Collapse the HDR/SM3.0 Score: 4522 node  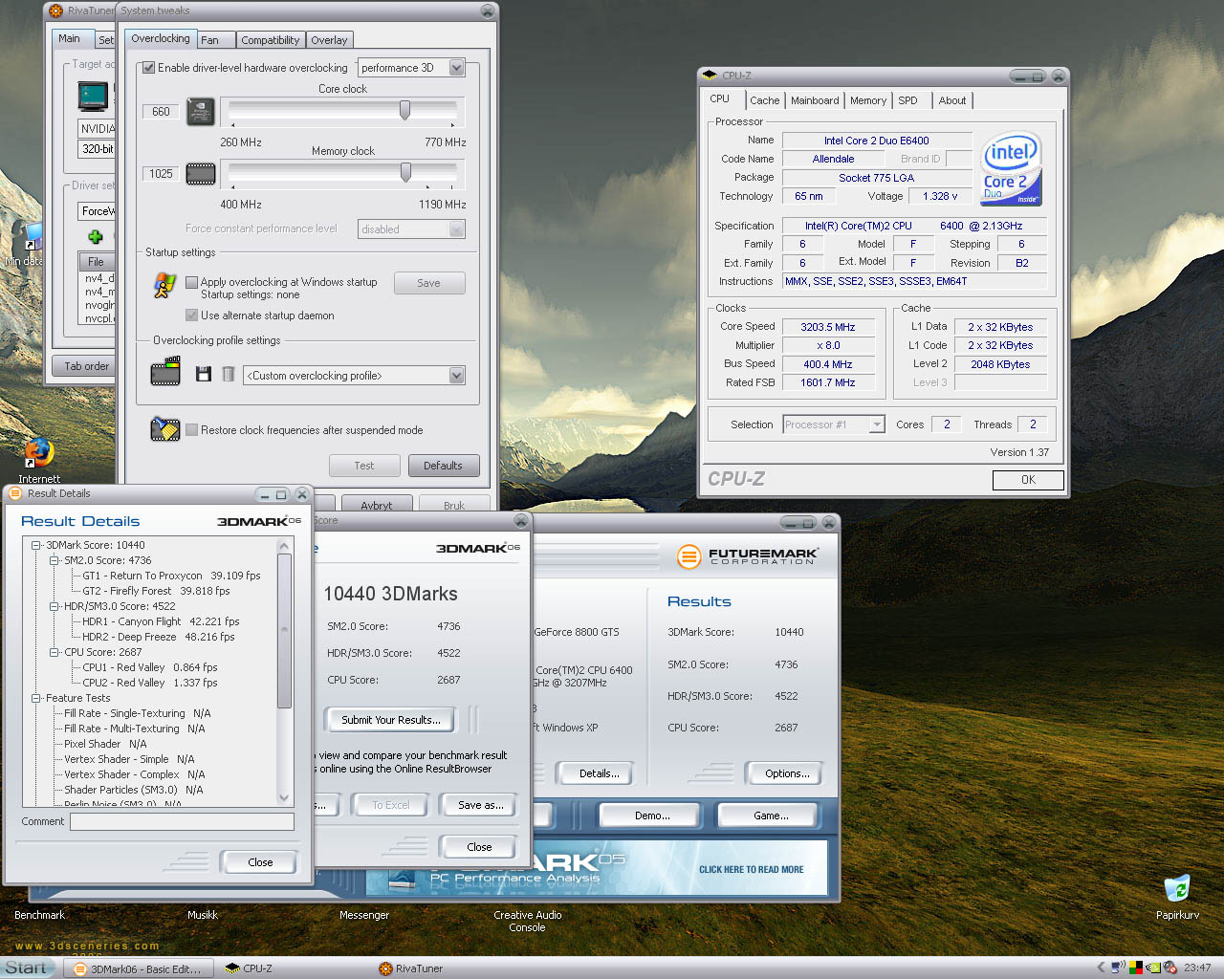[55, 606]
